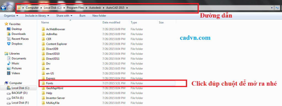282x106 pixels.
Task: Select the Express folder name
Action: 51,78
